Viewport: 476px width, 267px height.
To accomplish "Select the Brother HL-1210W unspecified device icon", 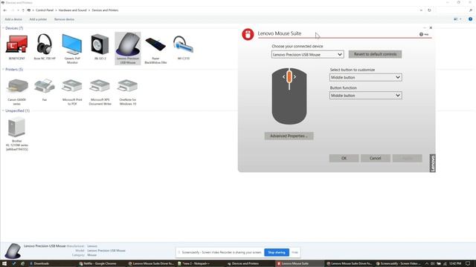I will coord(16,127).
